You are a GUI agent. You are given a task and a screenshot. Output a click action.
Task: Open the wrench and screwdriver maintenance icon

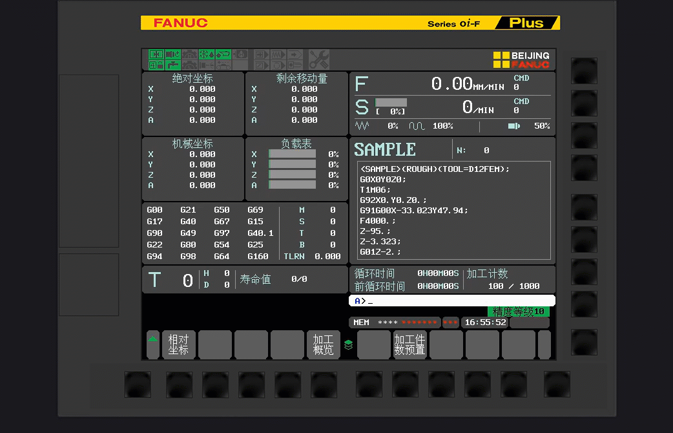(319, 59)
